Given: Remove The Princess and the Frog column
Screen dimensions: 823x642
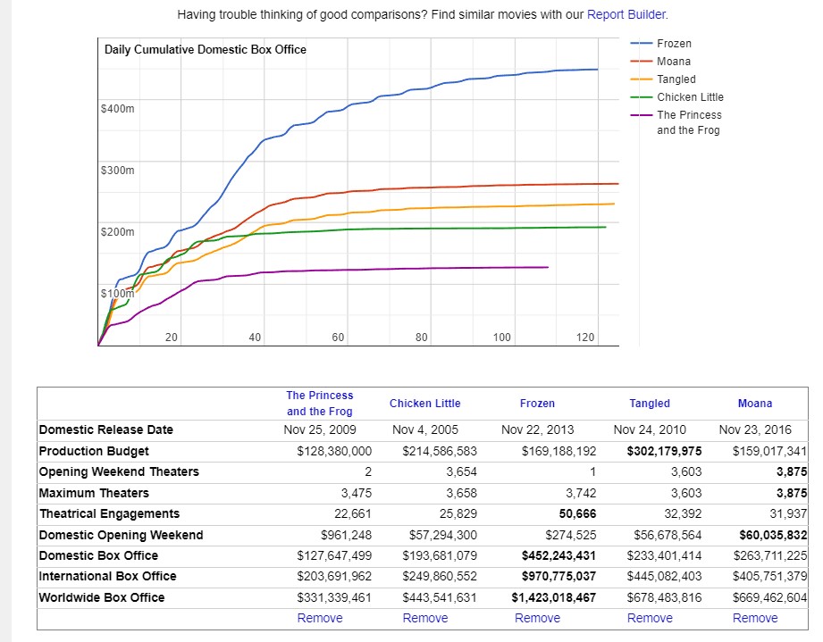Looking at the screenshot, I should [x=320, y=618].
